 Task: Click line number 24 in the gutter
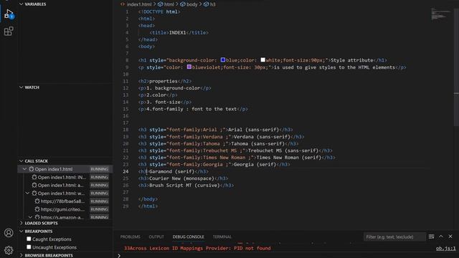click(126, 171)
